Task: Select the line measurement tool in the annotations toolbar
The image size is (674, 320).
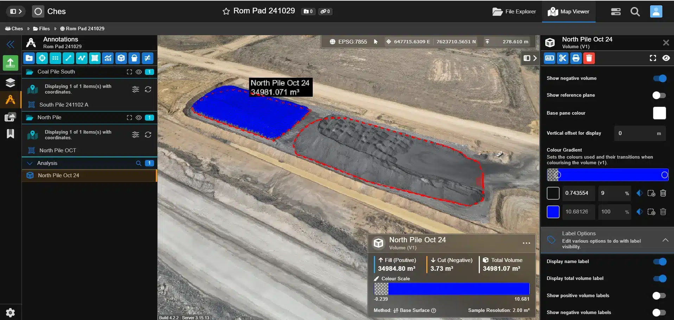Action: (68, 58)
